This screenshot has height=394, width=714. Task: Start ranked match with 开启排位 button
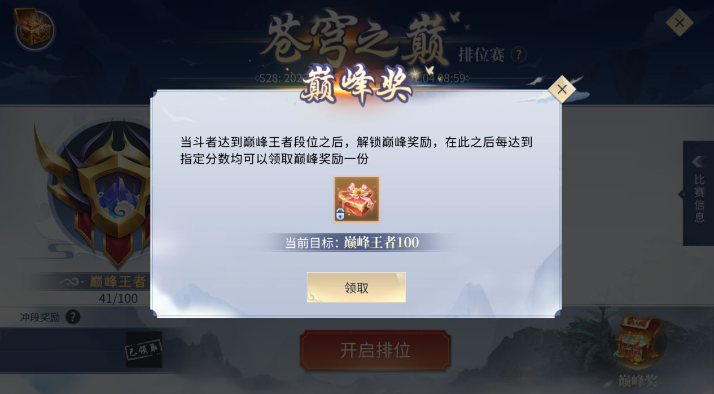click(375, 351)
